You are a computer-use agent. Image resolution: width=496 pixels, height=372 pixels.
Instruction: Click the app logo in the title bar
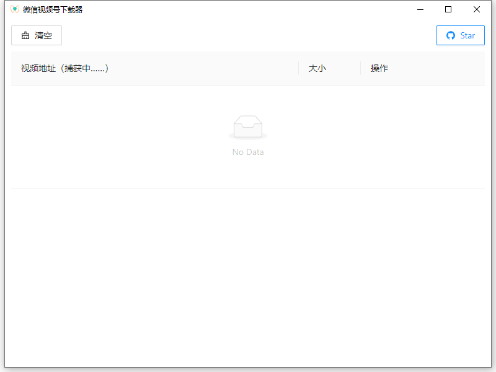(14, 9)
